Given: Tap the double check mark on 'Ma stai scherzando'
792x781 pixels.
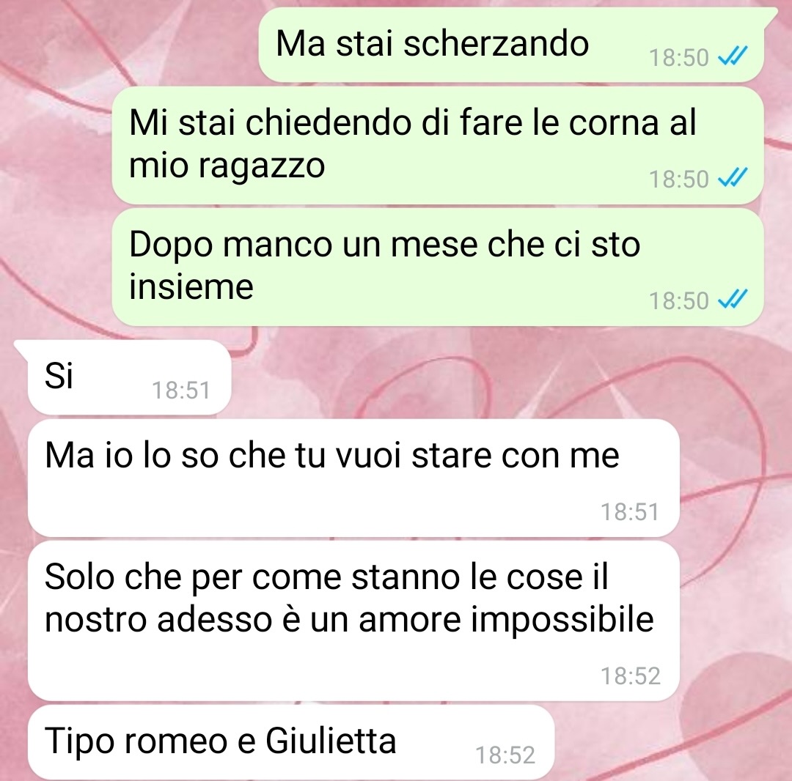Looking at the screenshot, I should pyautogui.click(x=732, y=56).
